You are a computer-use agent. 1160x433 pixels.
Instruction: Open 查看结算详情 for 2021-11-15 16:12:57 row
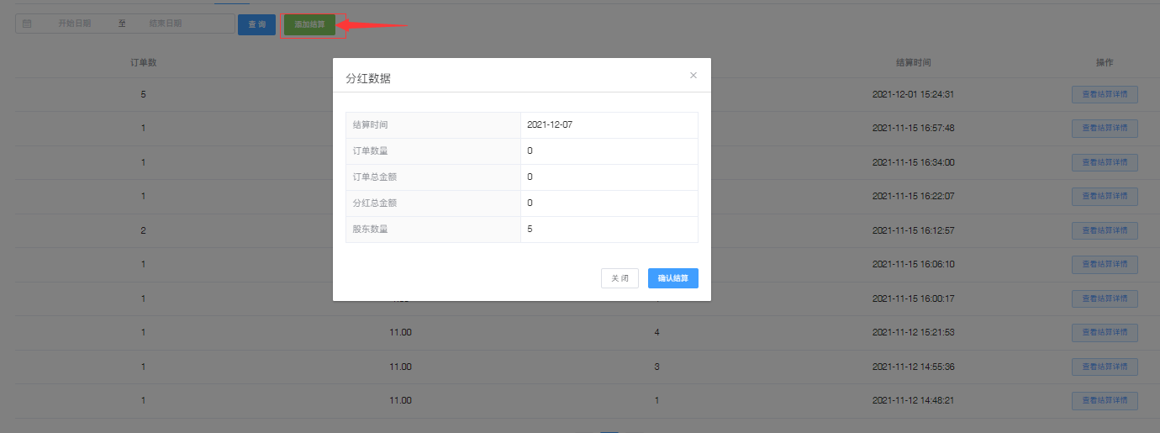(1105, 230)
